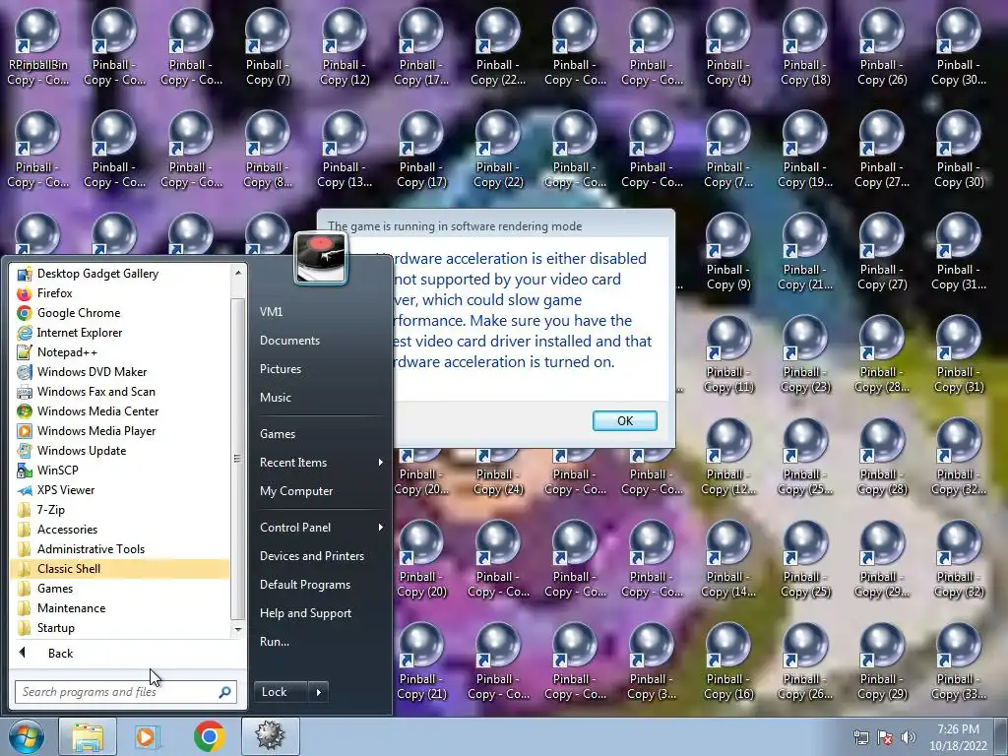Open the Action Center flag icon
Screen dimensions: 1008x756
tap(885, 737)
